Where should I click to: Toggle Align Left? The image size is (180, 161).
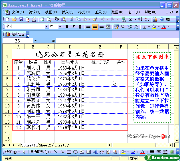88,27
